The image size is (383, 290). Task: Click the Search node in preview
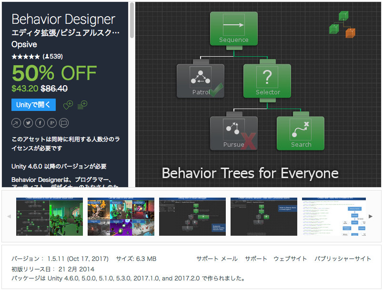pyautogui.click(x=301, y=133)
